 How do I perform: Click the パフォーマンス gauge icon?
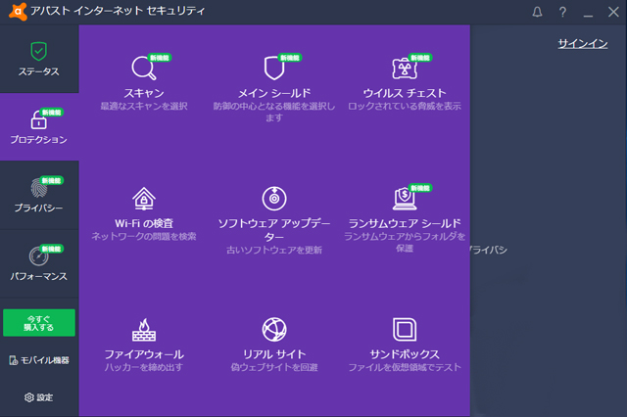pyautogui.click(x=39, y=256)
